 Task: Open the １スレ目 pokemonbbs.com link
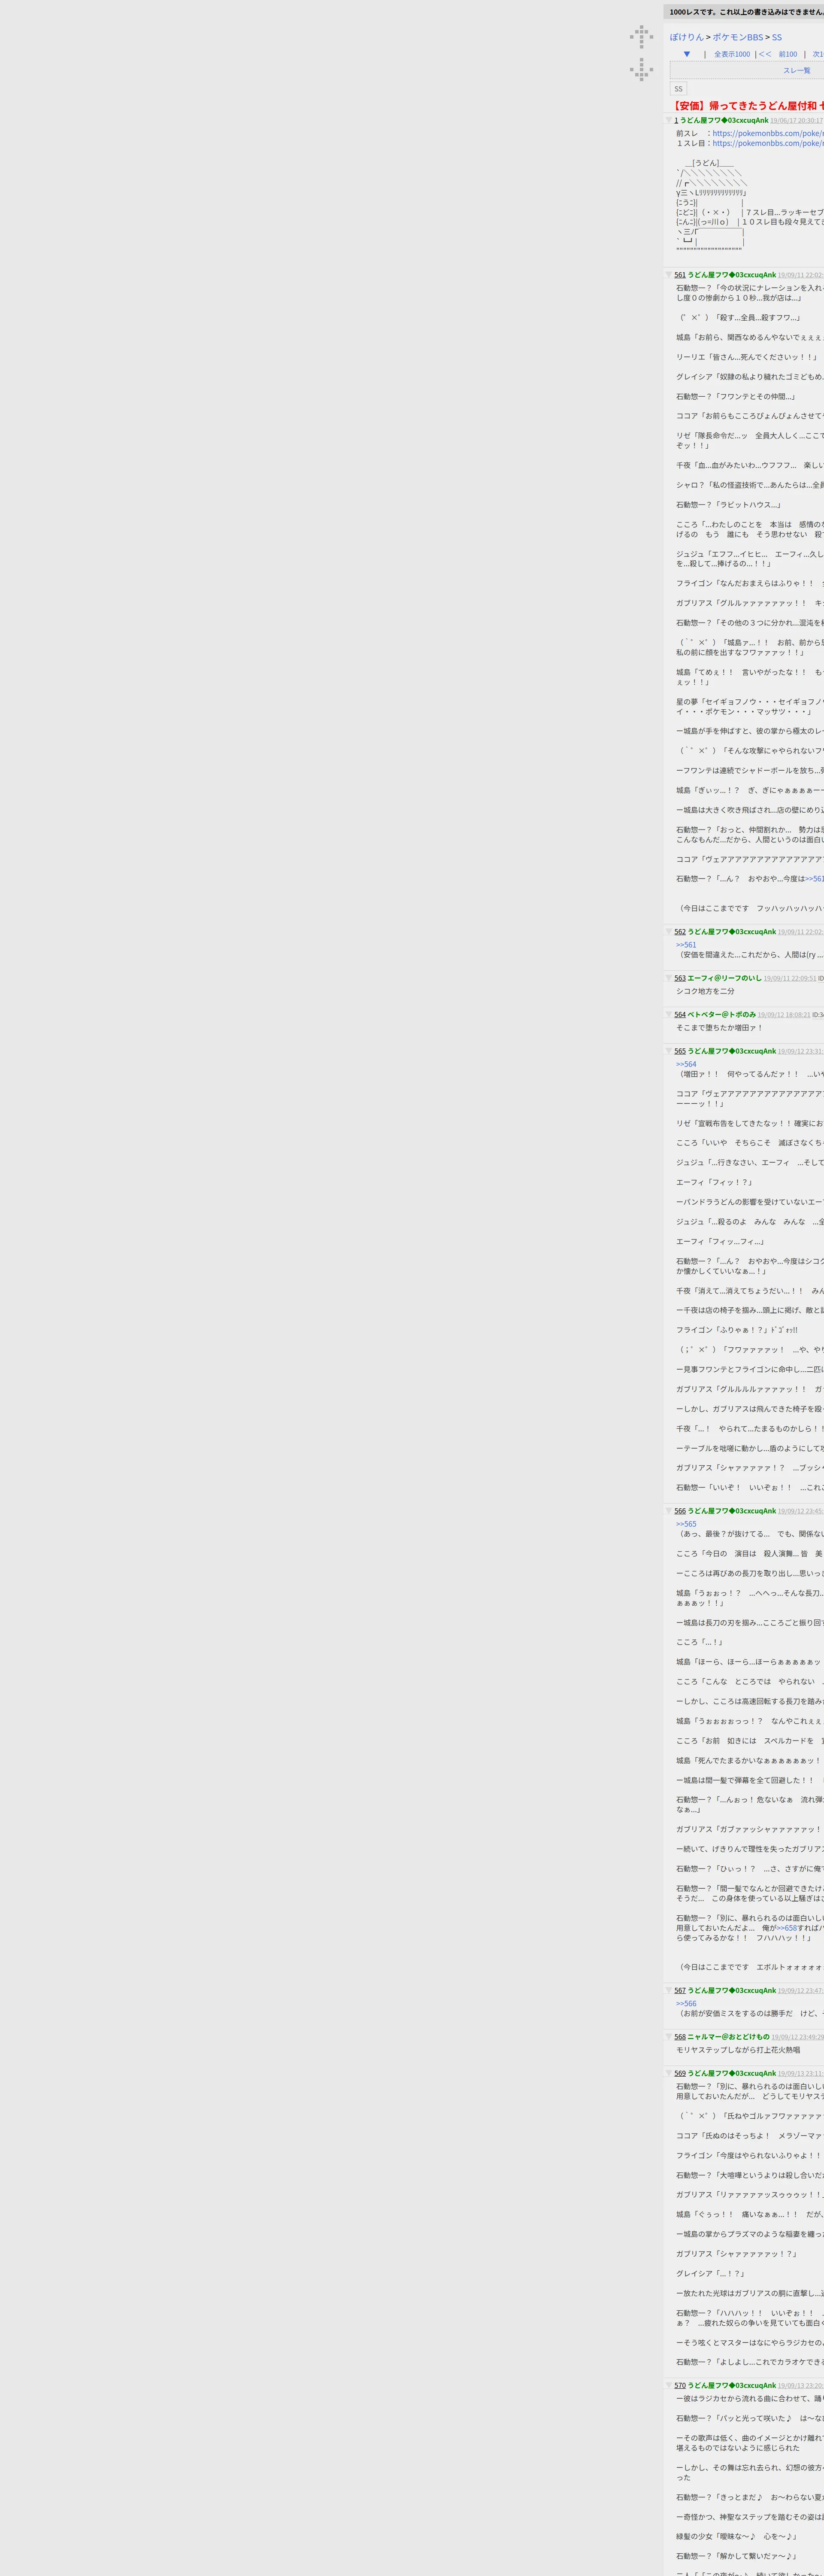coord(768,143)
